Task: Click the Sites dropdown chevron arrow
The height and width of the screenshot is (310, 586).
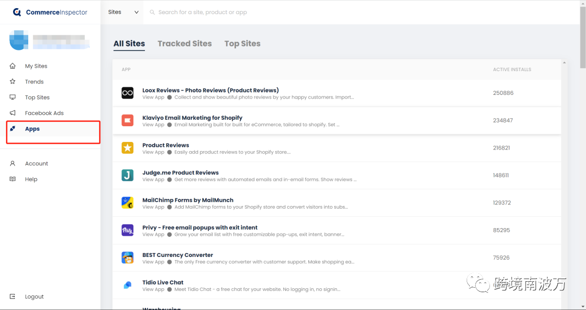Action: click(136, 12)
